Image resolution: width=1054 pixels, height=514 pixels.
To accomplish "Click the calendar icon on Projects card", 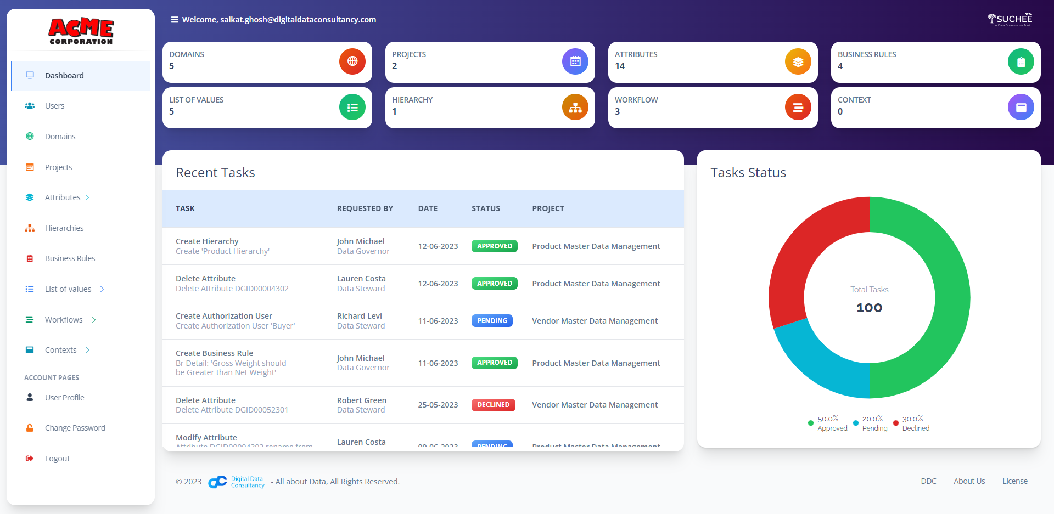I will pos(575,61).
